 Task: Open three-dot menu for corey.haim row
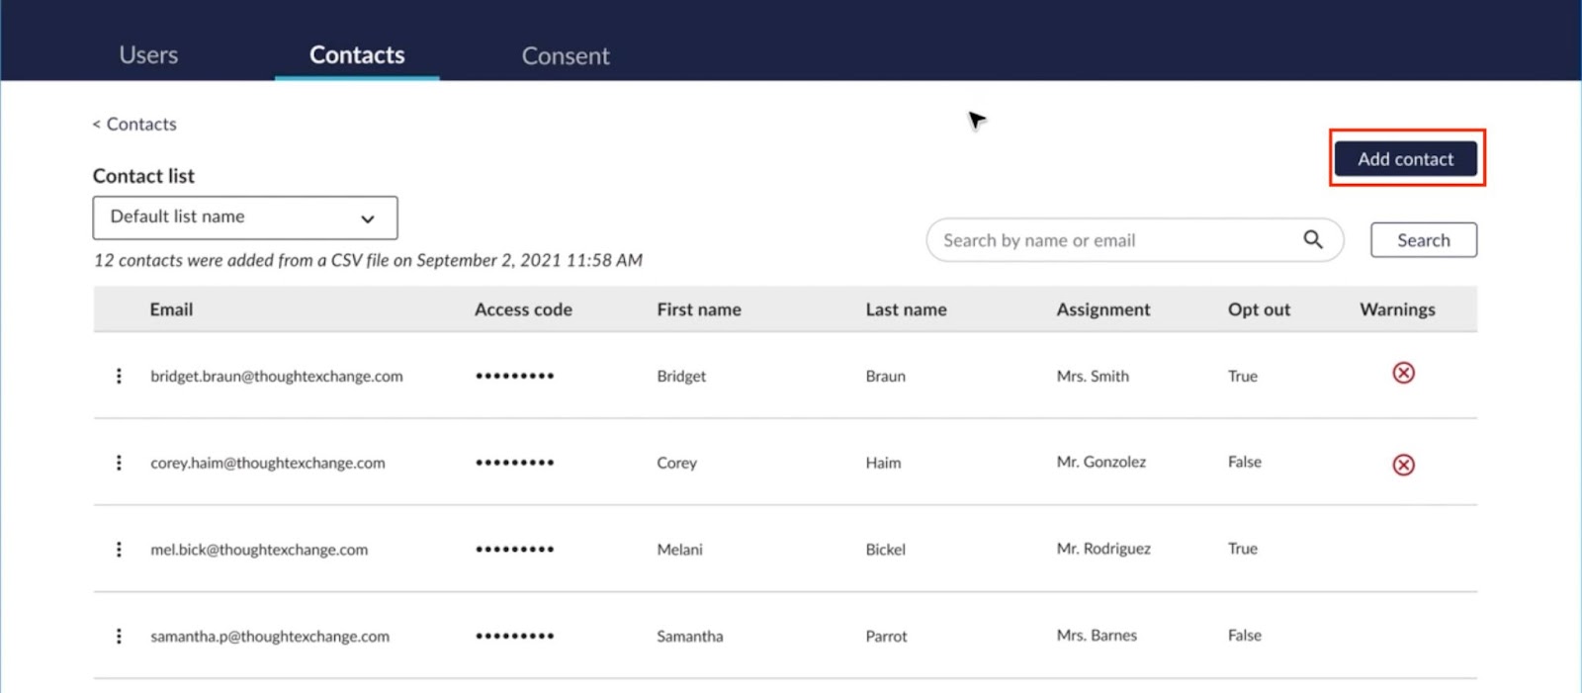119,463
